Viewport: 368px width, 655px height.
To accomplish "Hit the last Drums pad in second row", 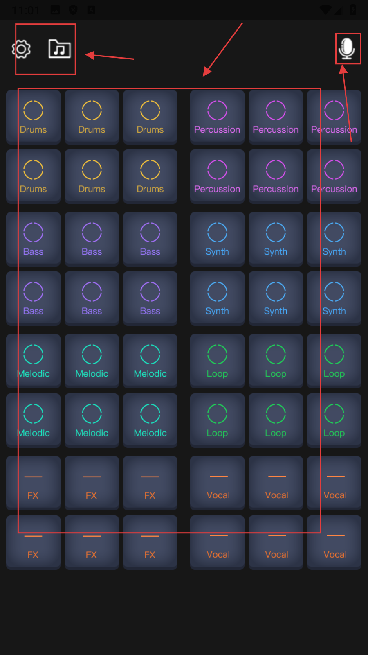I will click(150, 176).
